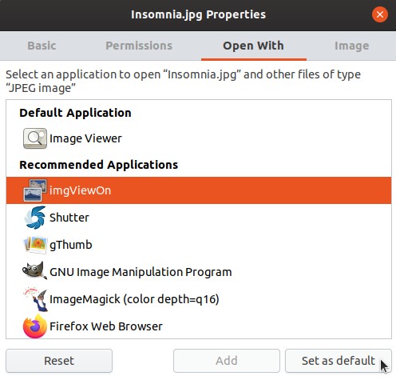Go to the Image tab
The width and height of the screenshot is (396, 384).
pyautogui.click(x=351, y=46)
